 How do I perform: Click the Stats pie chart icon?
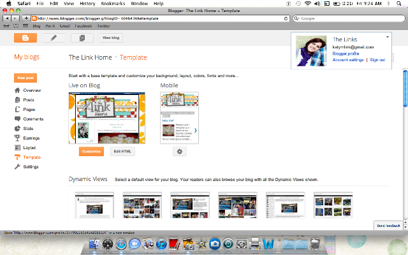point(17,129)
